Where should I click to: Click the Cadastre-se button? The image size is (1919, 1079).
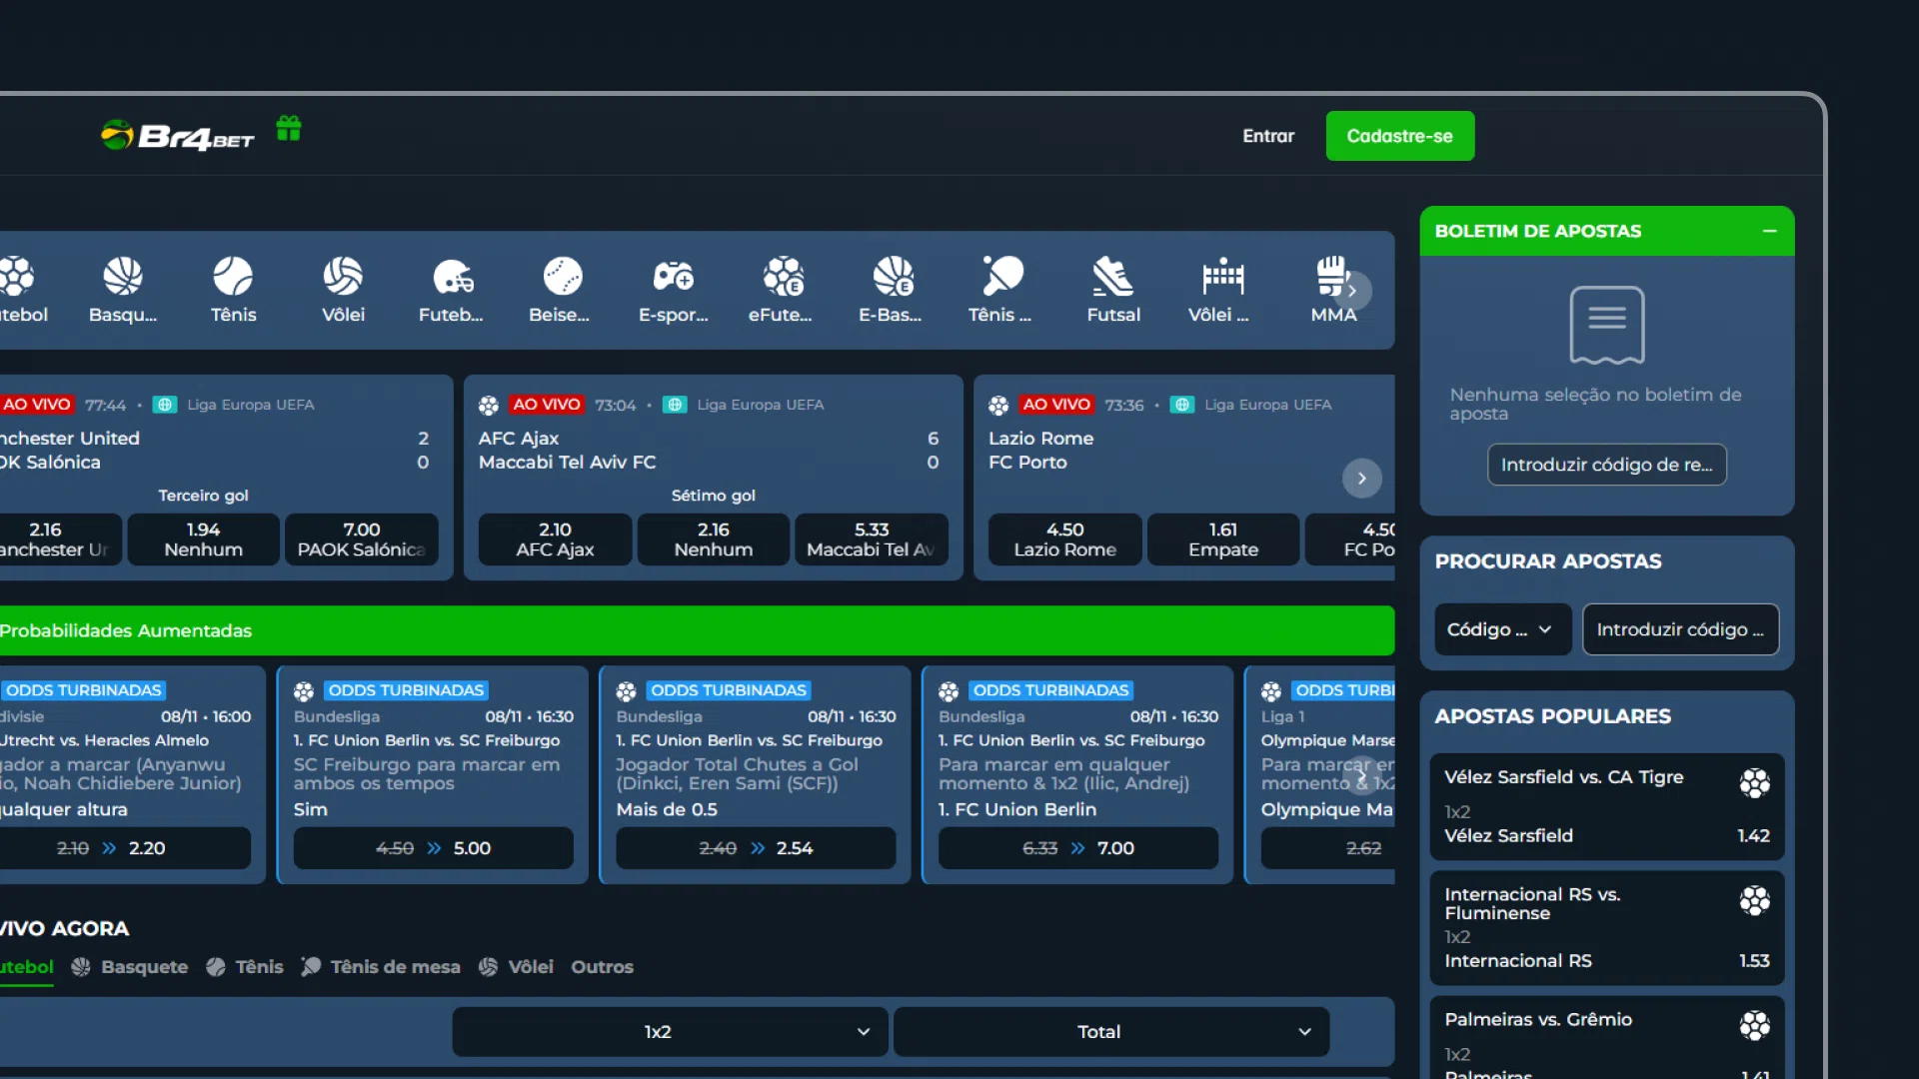click(x=1399, y=136)
